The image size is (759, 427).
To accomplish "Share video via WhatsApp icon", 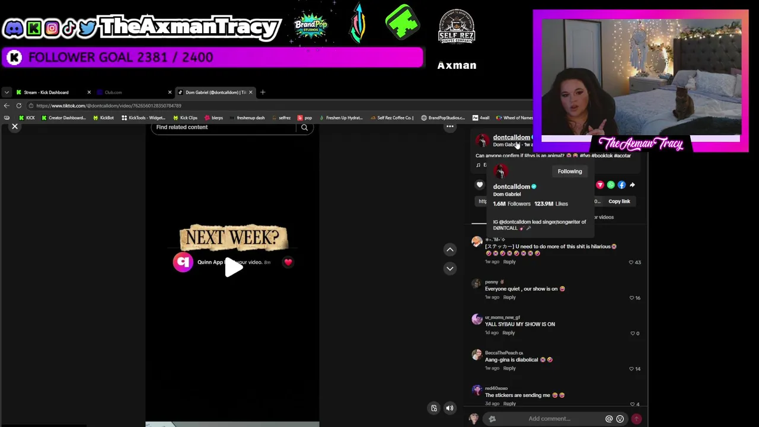I will pos(611,185).
